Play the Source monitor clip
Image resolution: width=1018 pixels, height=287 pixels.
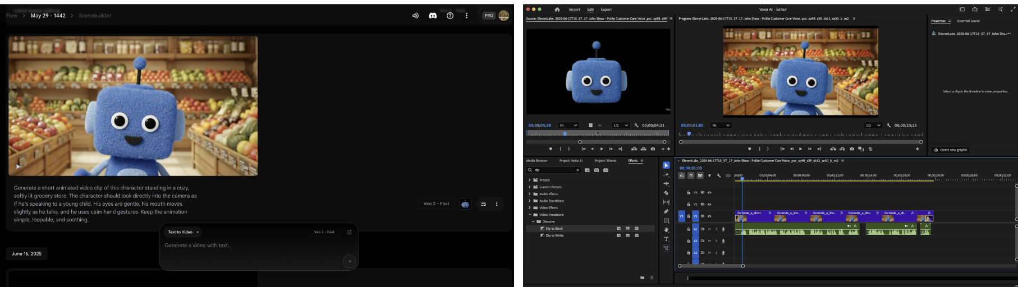click(602, 149)
